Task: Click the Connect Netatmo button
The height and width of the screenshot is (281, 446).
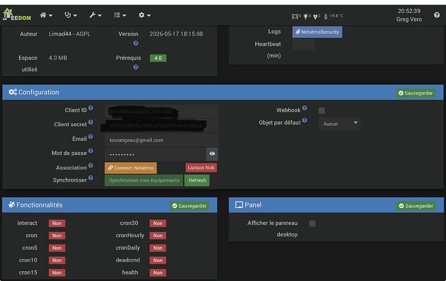Action: click(131, 168)
